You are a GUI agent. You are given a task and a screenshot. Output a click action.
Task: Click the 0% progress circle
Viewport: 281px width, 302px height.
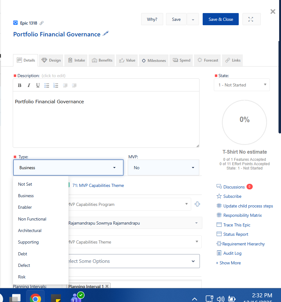(x=244, y=122)
